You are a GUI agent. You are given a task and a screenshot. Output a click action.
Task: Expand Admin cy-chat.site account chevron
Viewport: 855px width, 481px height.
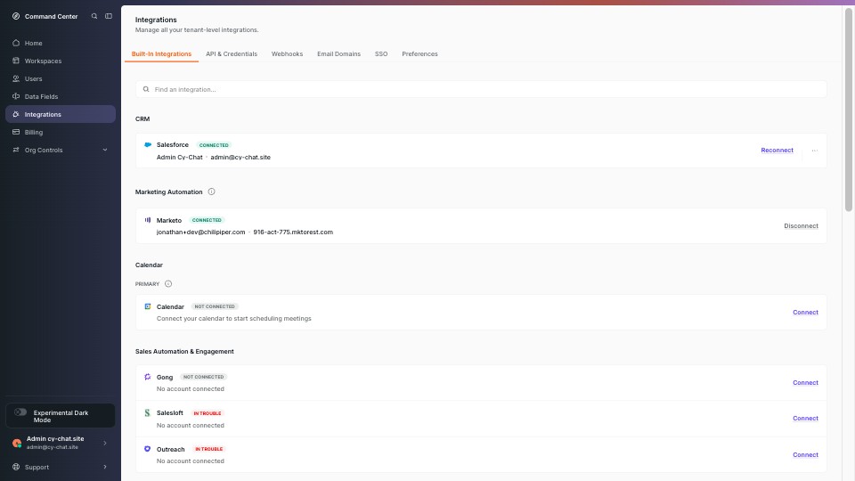click(105, 443)
